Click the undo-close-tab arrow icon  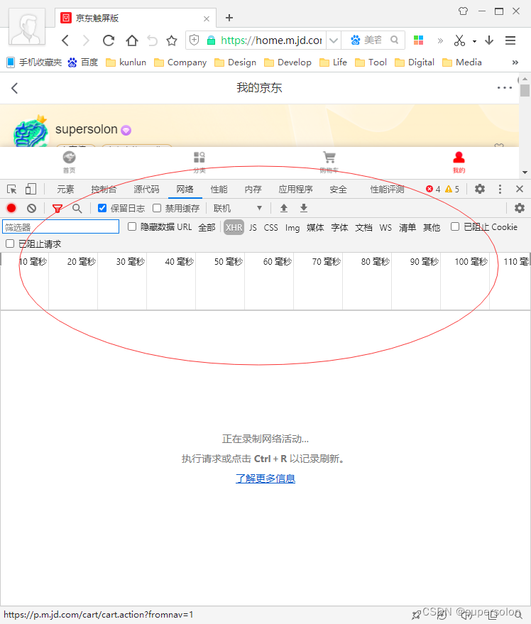click(x=152, y=40)
